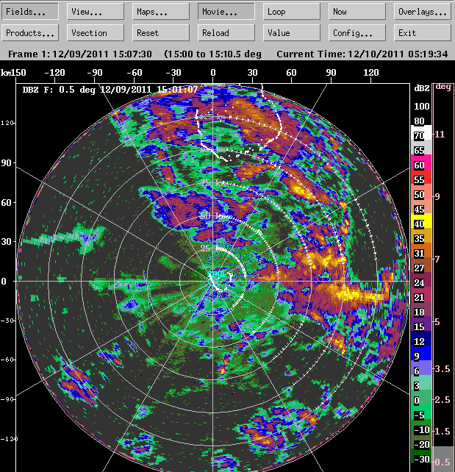
Task: Click the radar center at origin
Action: tap(213, 281)
